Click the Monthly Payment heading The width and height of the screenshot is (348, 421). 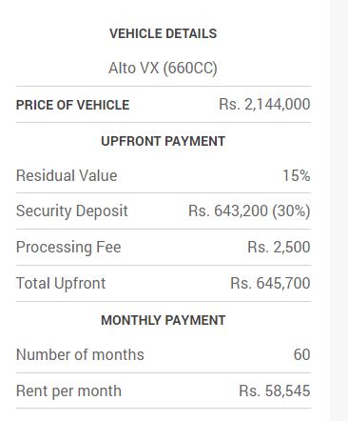[163, 320]
